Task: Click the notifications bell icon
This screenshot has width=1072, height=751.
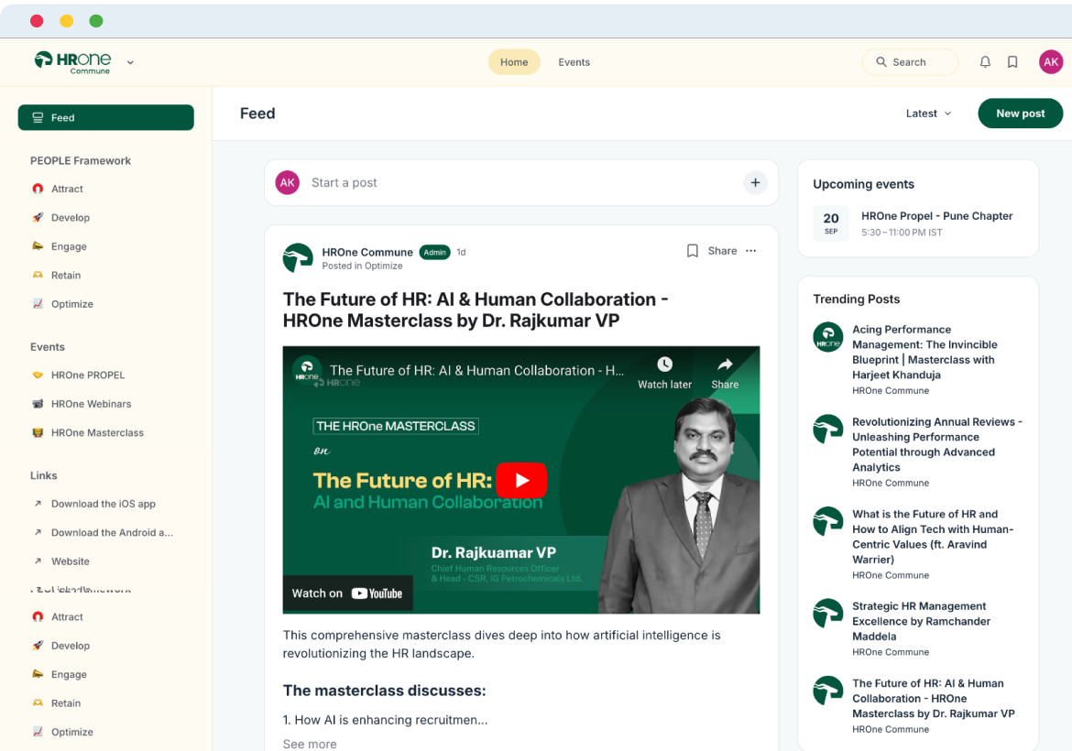Action: point(985,62)
